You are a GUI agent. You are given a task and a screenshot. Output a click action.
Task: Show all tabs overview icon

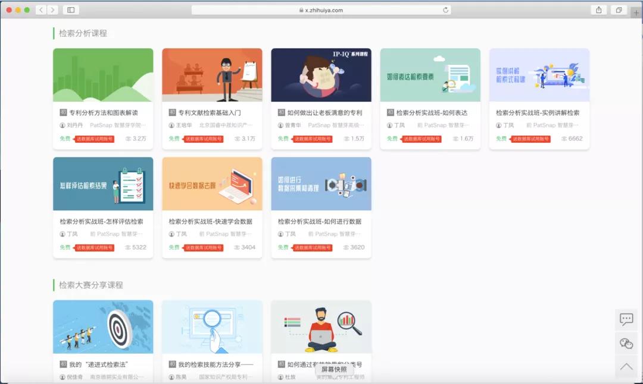tap(619, 10)
